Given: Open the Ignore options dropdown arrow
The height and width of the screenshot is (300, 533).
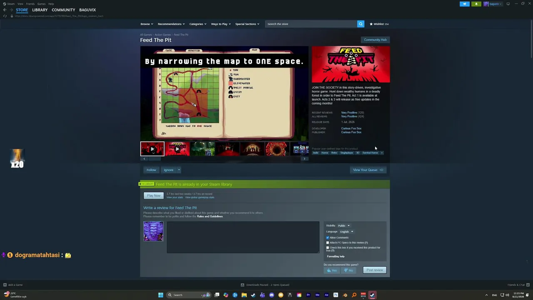Looking at the screenshot, I should 179,170.
